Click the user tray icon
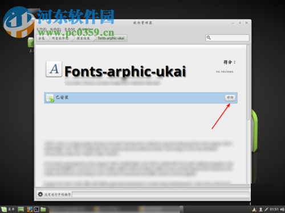 [x=261, y=210]
